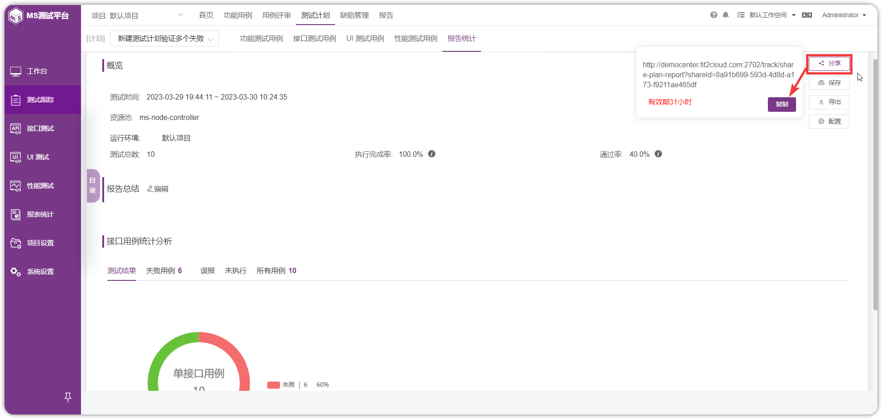Screen dimensions: 882x419
Task: Click the 有效期31小时 validity text
Action: click(670, 102)
